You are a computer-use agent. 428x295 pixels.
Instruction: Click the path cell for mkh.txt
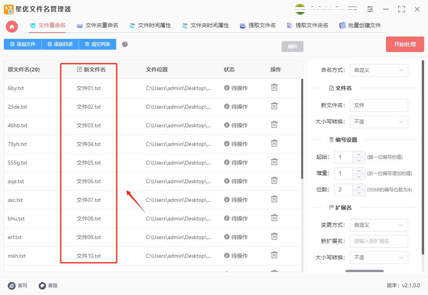pos(178,256)
